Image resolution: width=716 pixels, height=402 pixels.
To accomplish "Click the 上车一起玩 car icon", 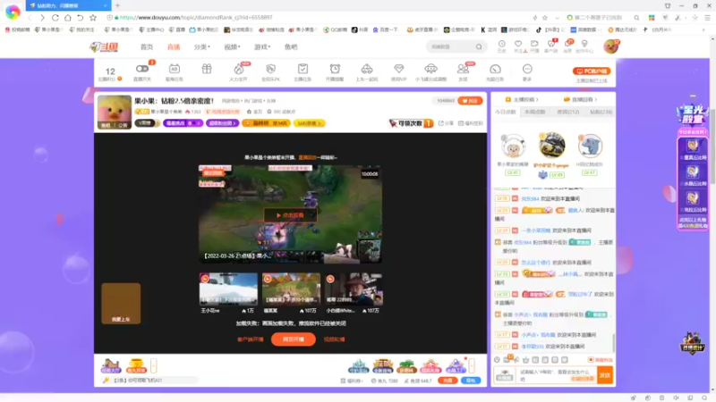I will [367, 70].
